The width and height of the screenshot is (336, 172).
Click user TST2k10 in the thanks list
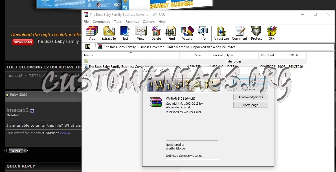click(x=37, y=75)
